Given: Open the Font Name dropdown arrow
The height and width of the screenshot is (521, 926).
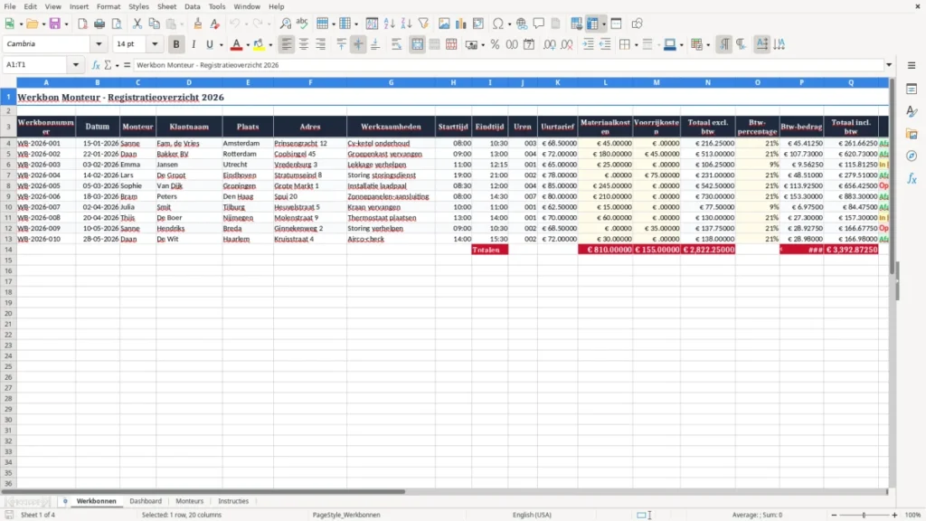Looking at the screenshot, I should tap(99, 44).
